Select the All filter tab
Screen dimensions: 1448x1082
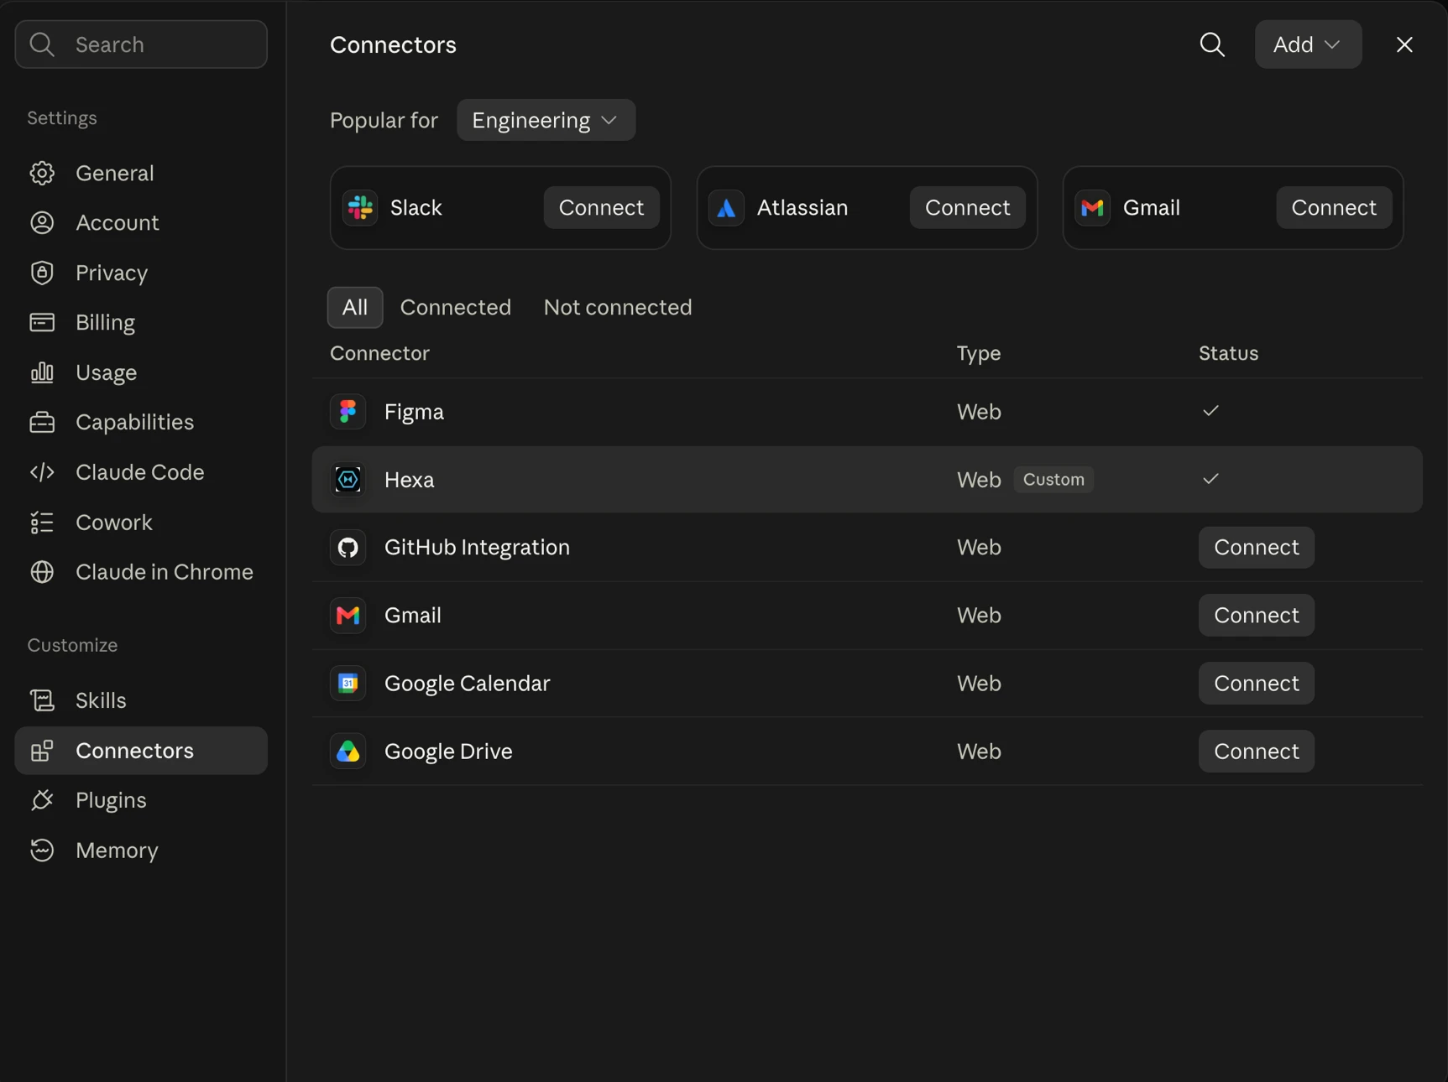[x=355, y=307]
